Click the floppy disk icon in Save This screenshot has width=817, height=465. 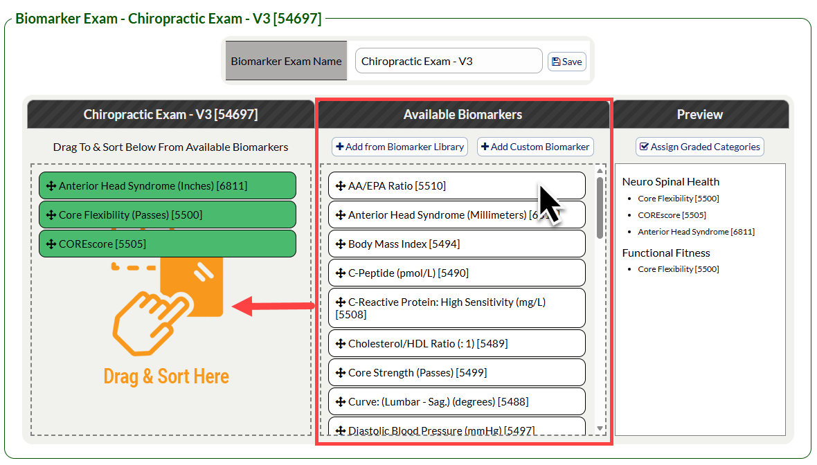pyautogui.click(x=556, y=62)
